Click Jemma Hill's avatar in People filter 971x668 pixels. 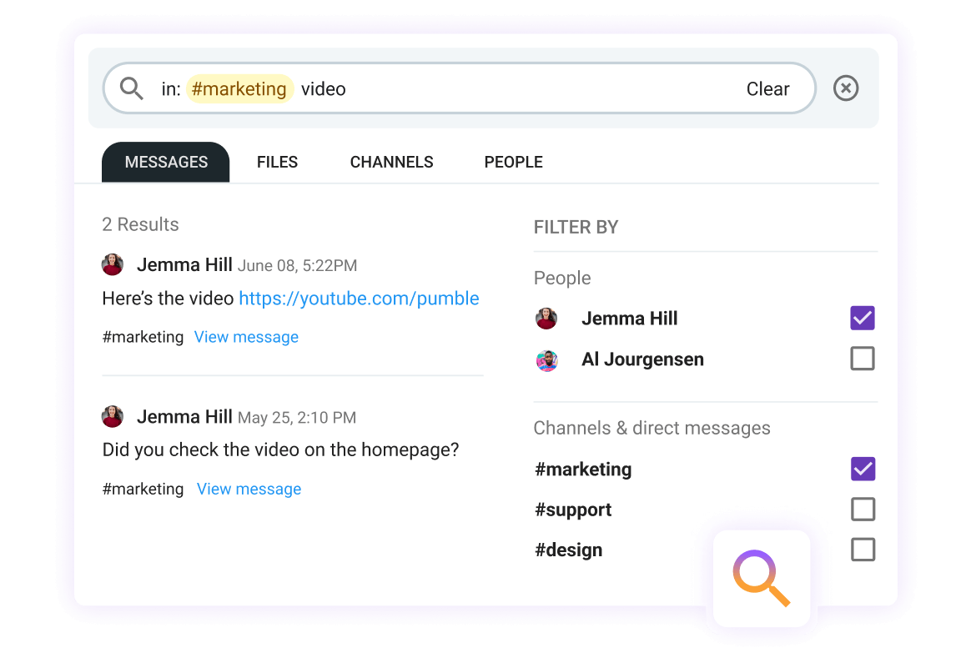point(546,319)
